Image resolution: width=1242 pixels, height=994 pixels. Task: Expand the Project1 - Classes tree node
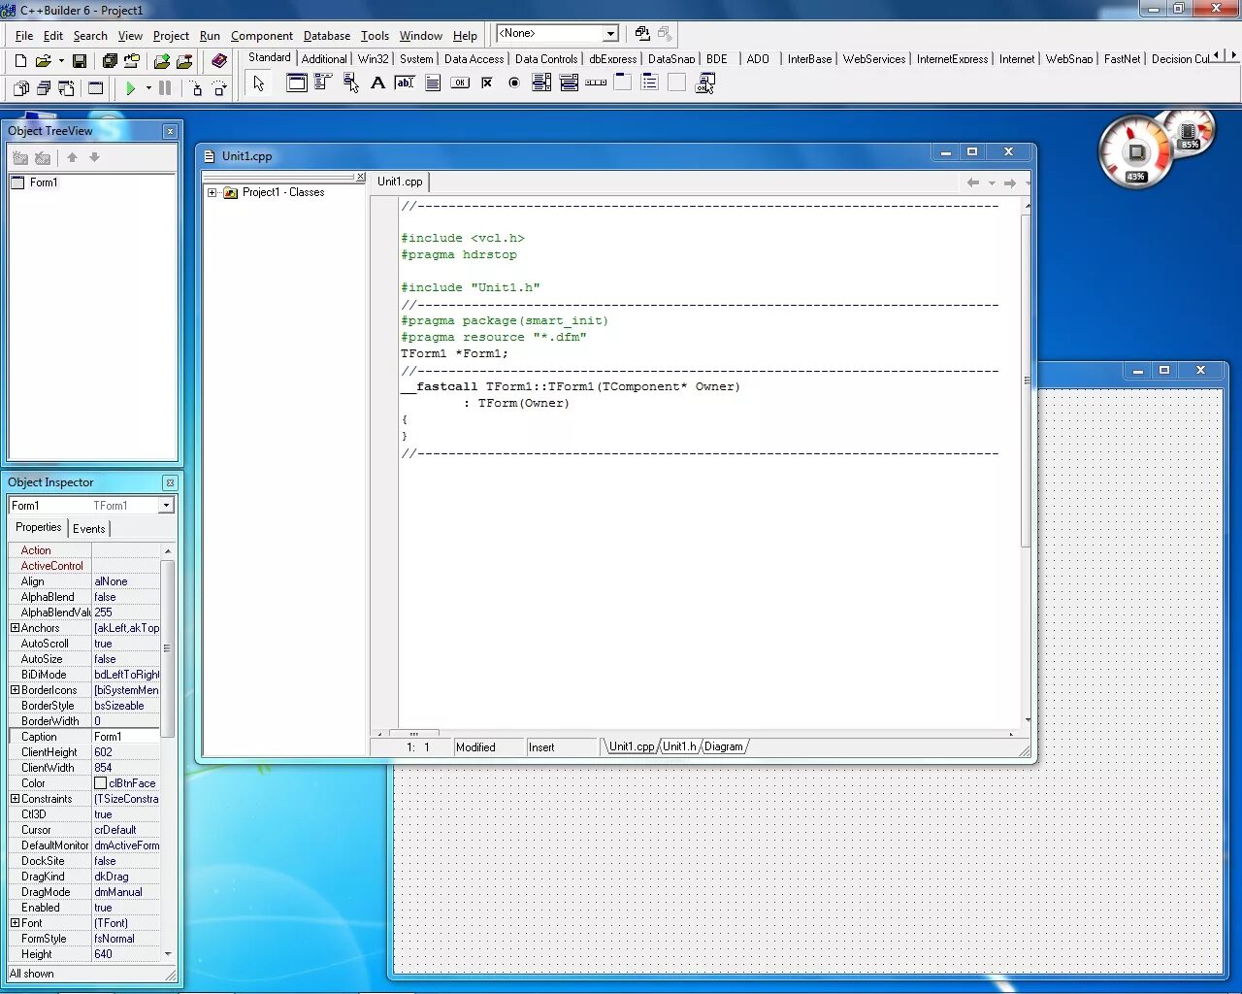(212, 193)
